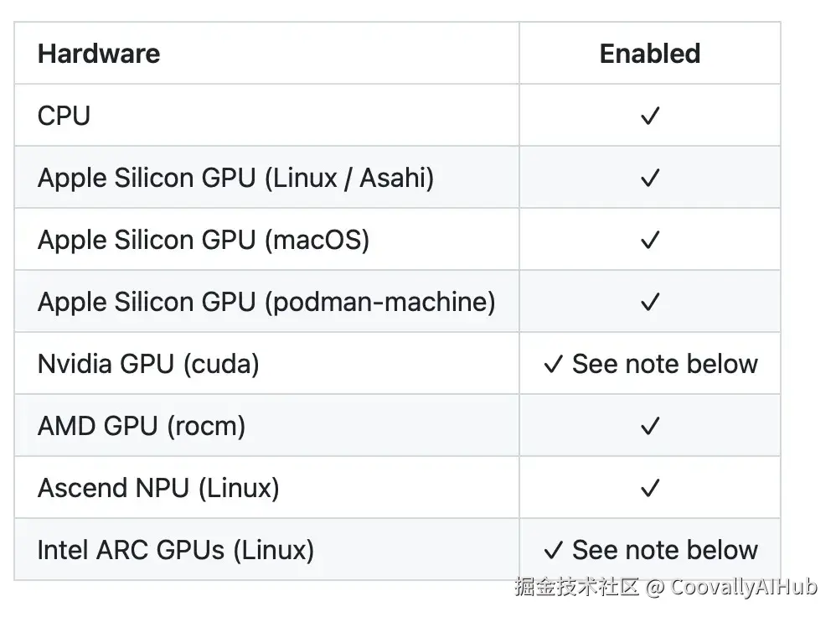Viewport: 836px width, 617px height.
Task: Click the Nvidia GPU 'See note below' text
Action: [x=664, y=364]
